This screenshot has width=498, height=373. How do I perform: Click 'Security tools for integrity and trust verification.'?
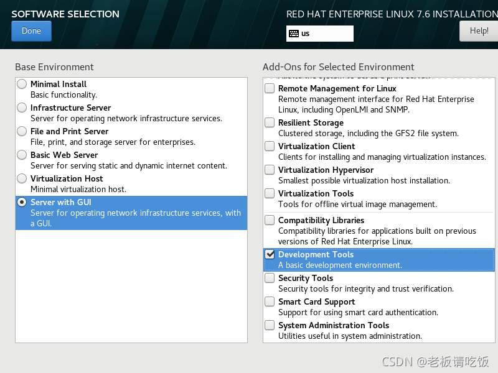coord(366,289)
